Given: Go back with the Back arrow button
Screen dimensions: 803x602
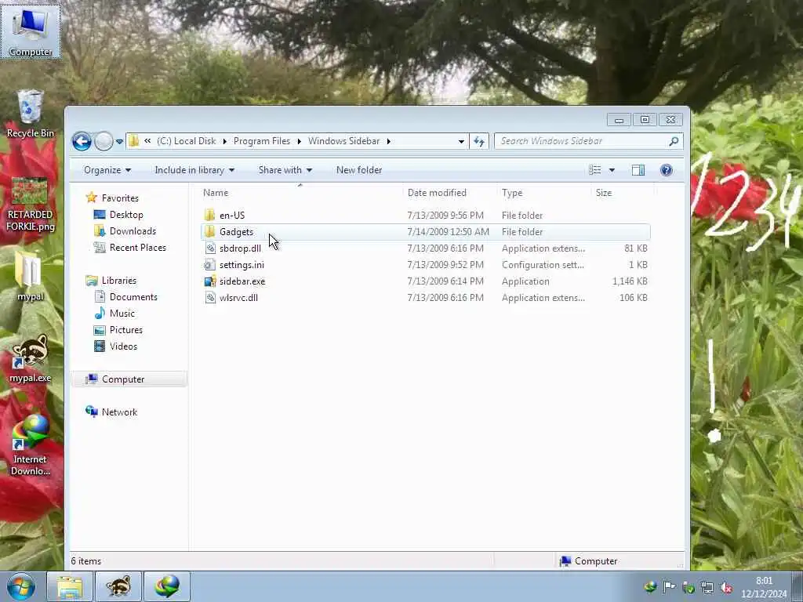Looking at the screenshot, I should point(82,141).
